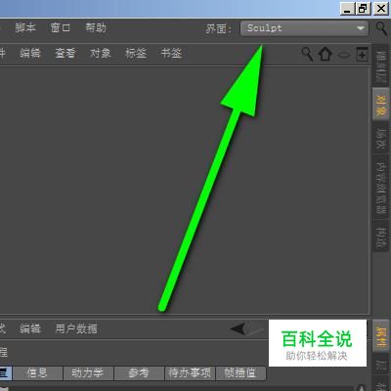Switch to the 参考 tab
The width and height of the screenshot is (391, 391).
coord(139,373)
